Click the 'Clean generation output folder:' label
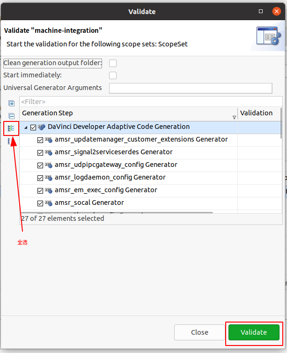 [52, 63]
